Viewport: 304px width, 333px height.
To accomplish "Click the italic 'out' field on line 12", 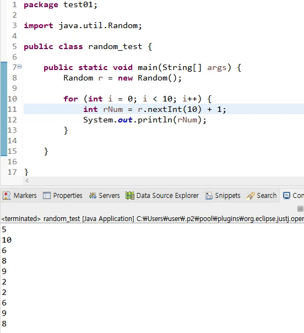I will tap(125, 120).
